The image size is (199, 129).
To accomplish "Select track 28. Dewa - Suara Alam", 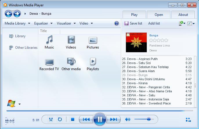I will (x=157, y=71).
